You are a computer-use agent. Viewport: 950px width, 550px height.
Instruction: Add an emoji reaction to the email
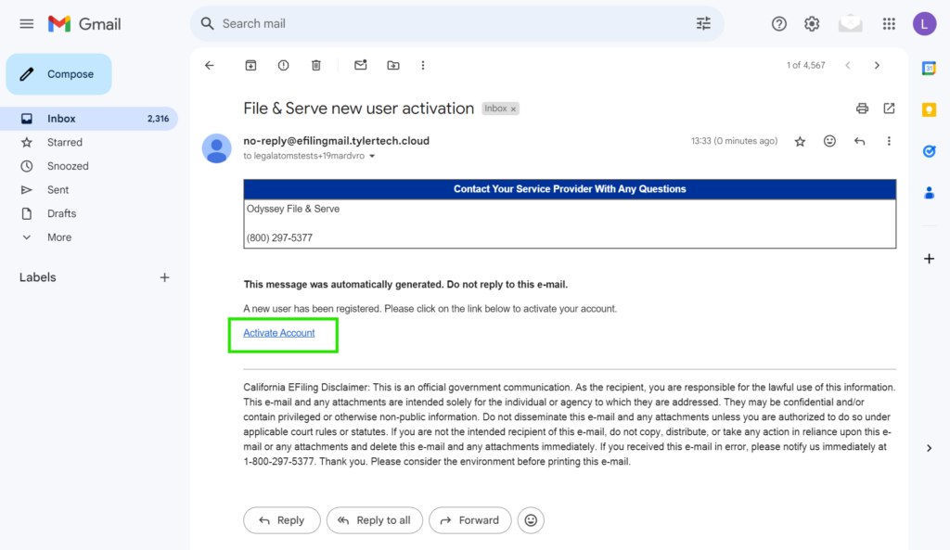[x=829, y=140]
